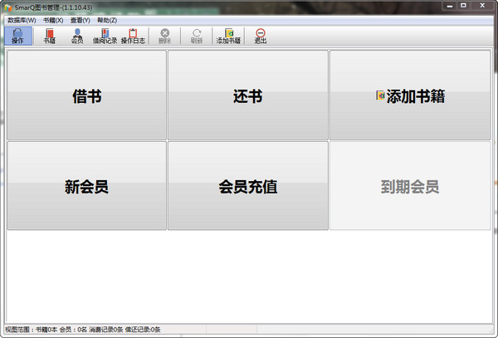Minimize the SmarQ window
The width and height of the screenshot is (498, 338).
point(449,6)
